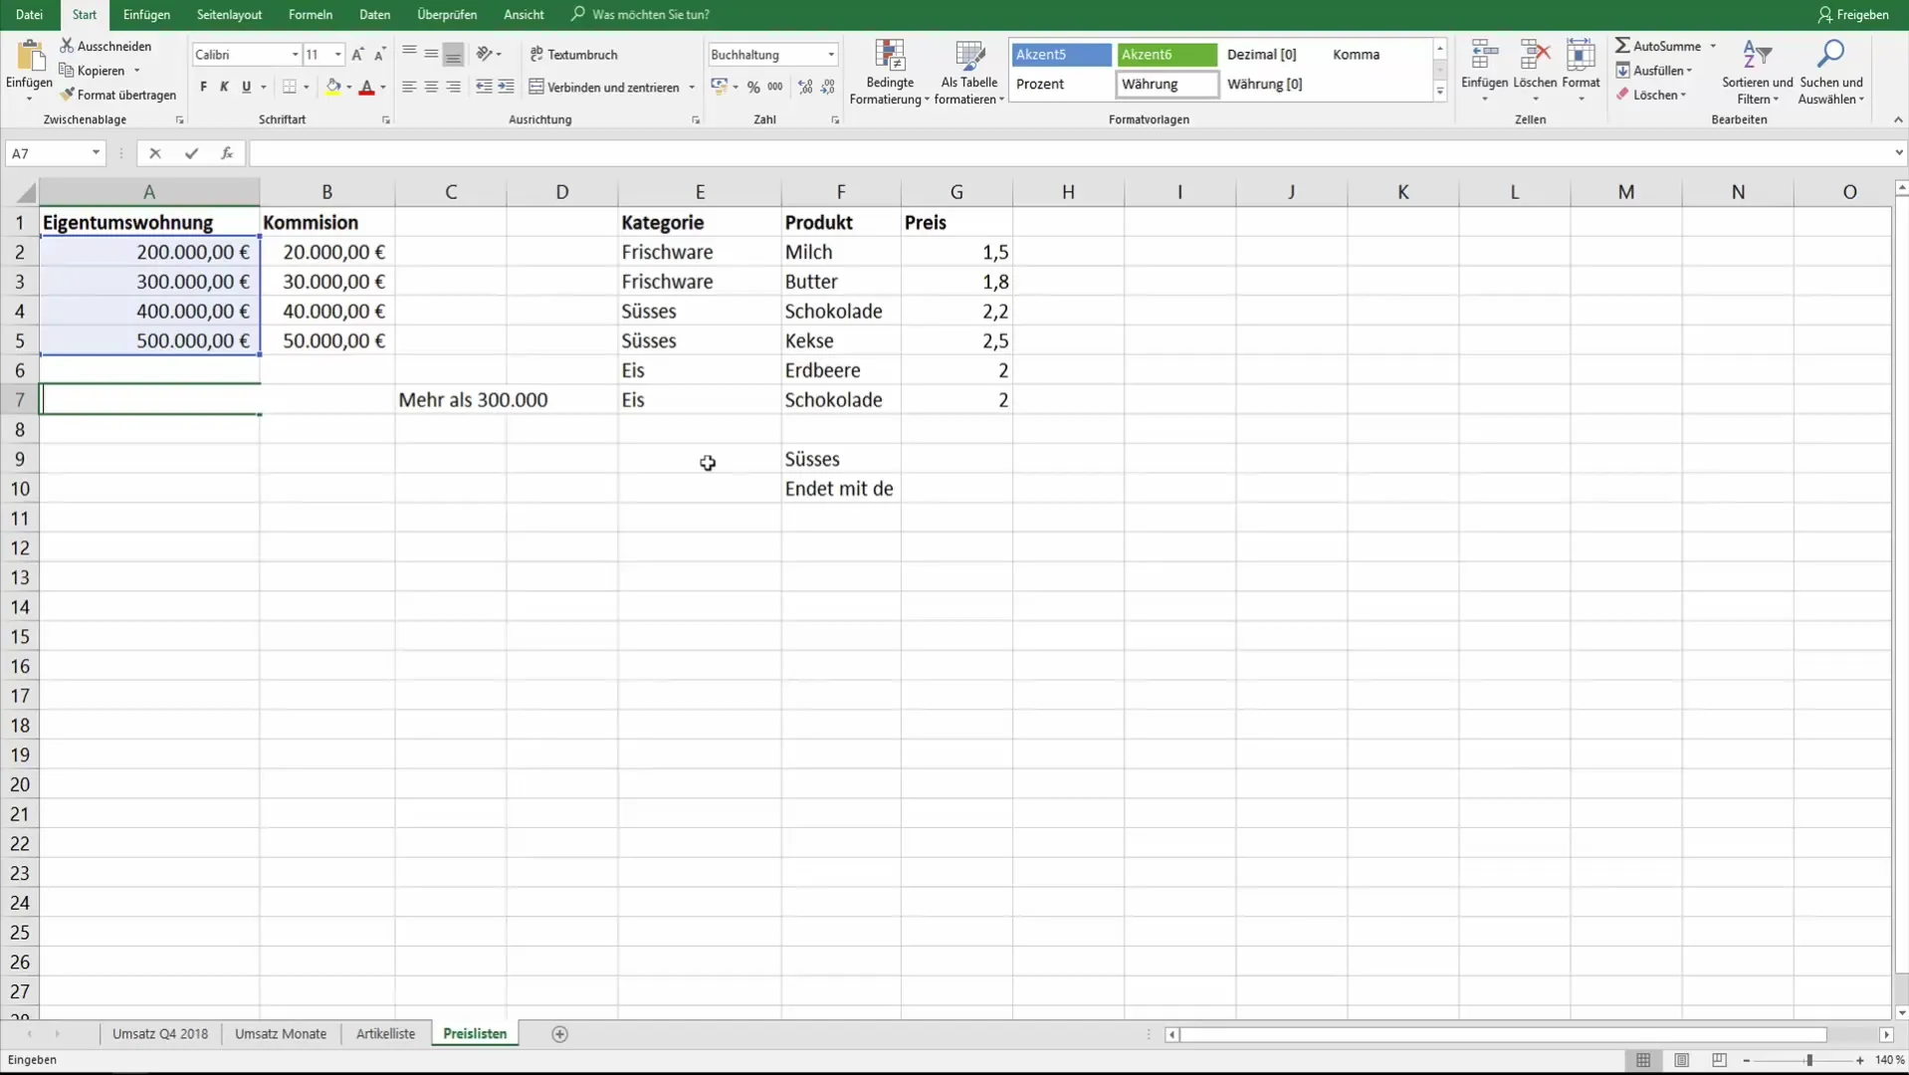
Task: Open the font size dropdown
Action: click(x=338, y=55)
